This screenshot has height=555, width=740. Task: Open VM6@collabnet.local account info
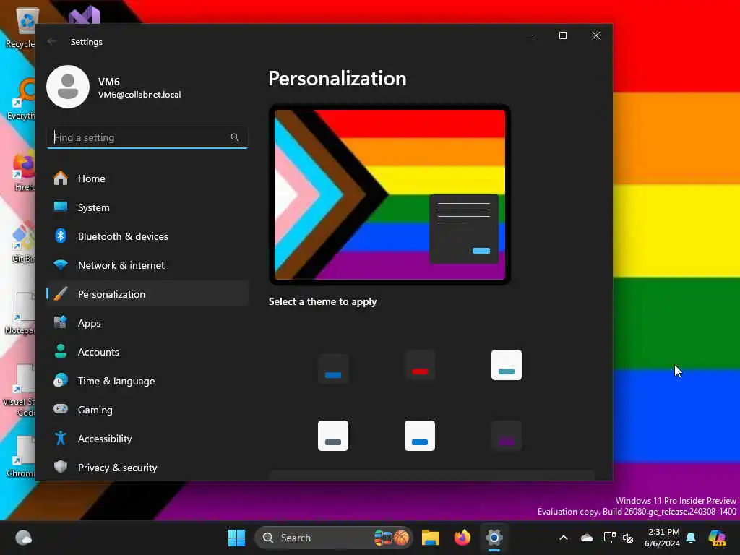coord(139,95)
